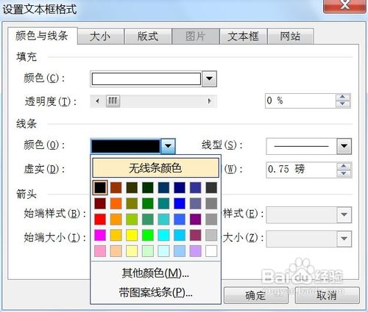This screenshot has height=312, width=368.
Task: Go to the 文本框 tab
Action: coord(243,36)
